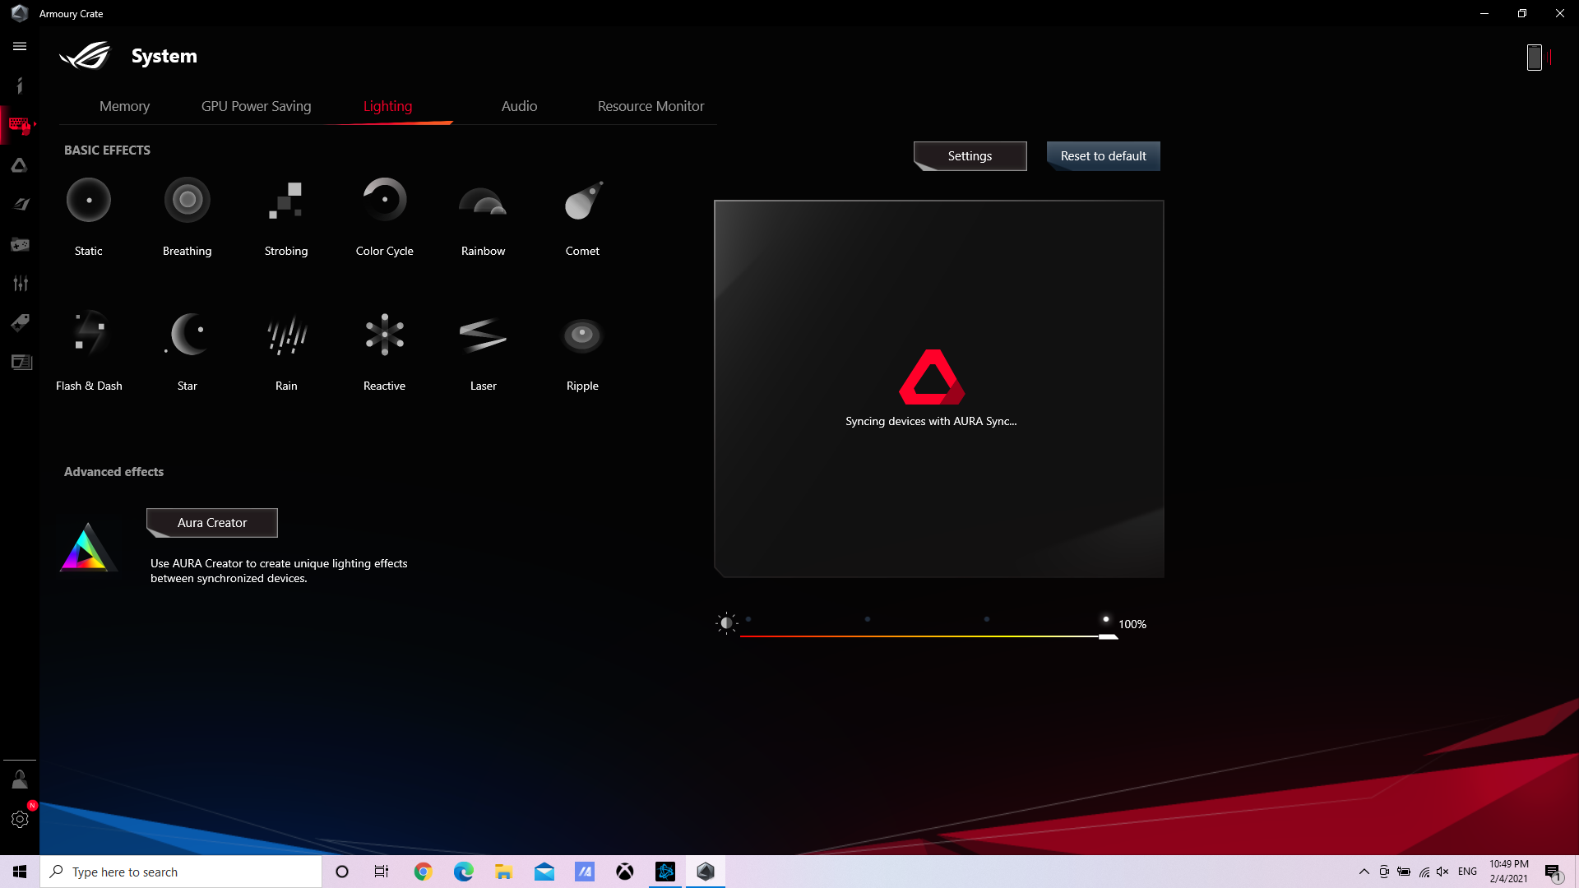Open the User Center profile icon
The image size is (1579, 888).
point(20,779)
